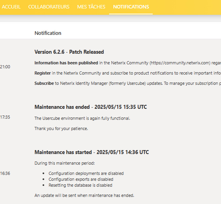This screenshot has width=221, height=204.
Task: Open the Version 6.2.6 Patch Released notification
Action: pyautogui.click(x=69, y=52)
